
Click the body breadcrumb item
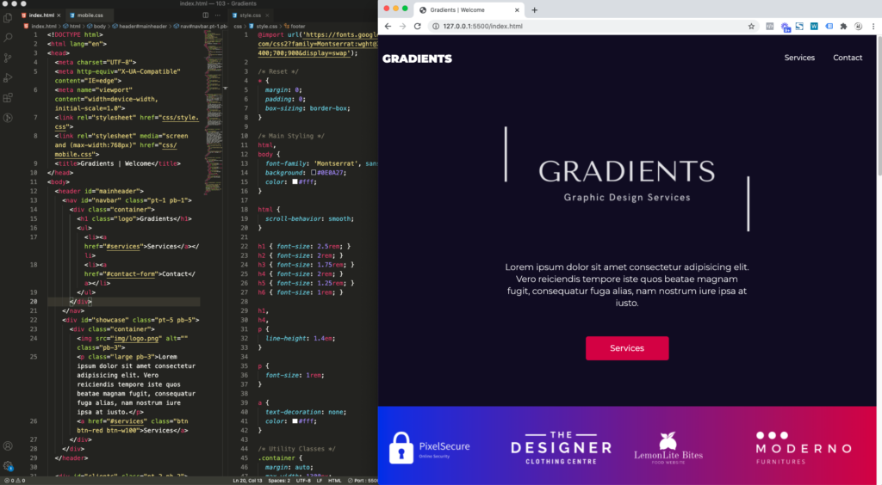coord(96,26)
